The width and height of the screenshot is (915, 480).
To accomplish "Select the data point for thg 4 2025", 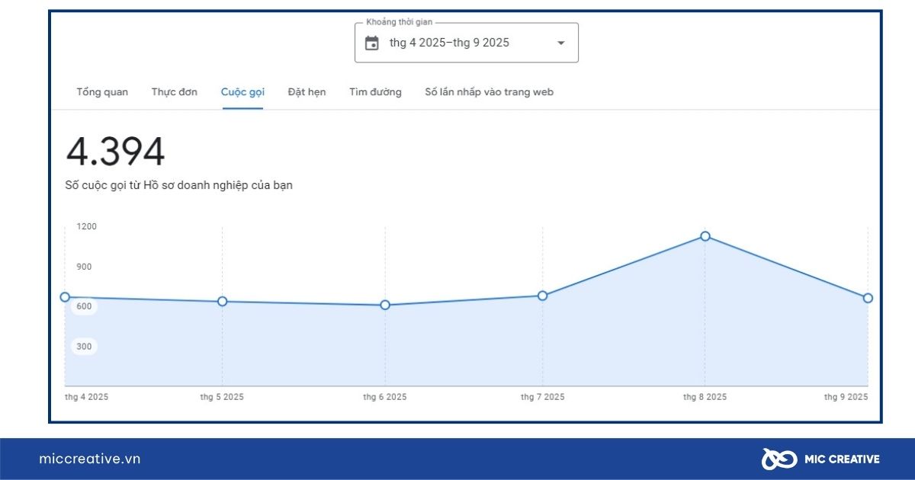I will [x=66, y=297].
